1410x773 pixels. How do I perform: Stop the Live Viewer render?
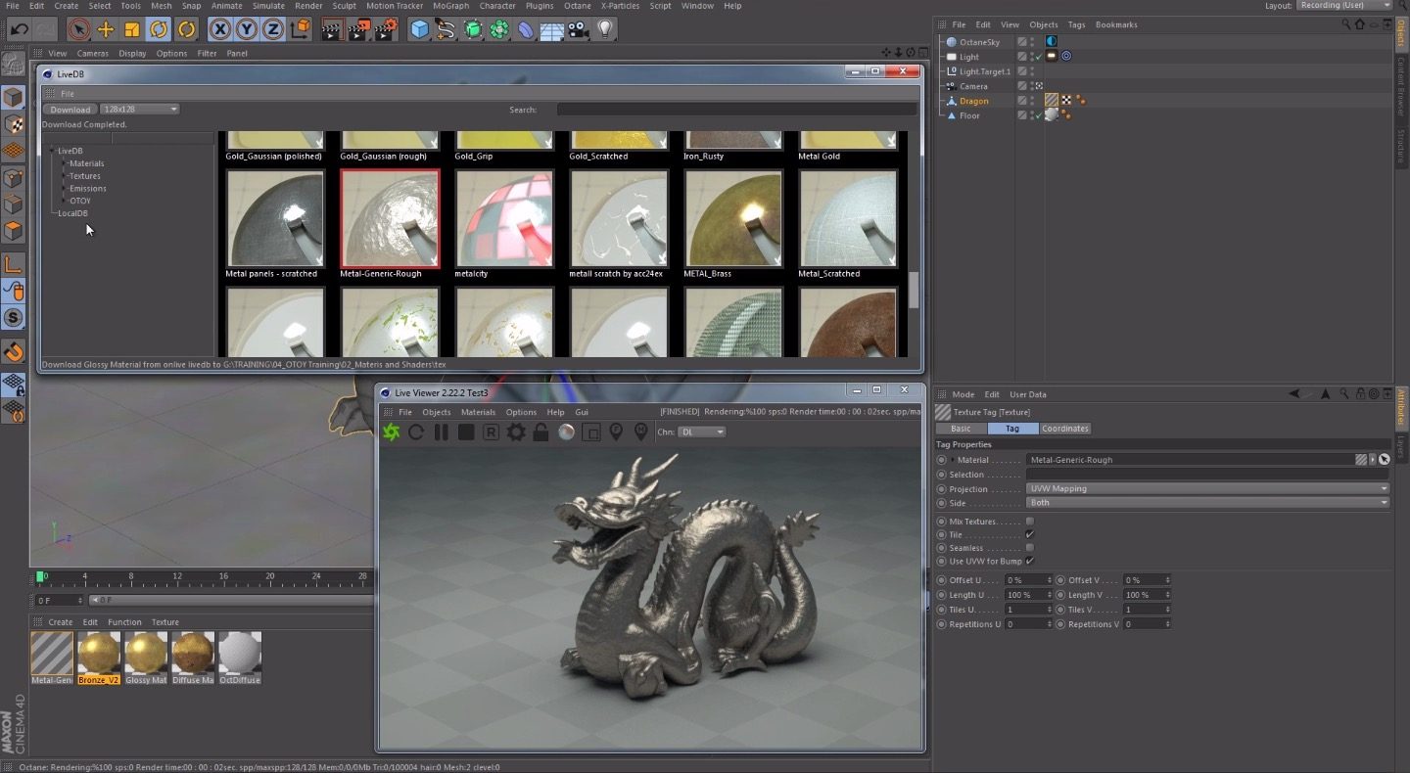[x=466, y=432]
